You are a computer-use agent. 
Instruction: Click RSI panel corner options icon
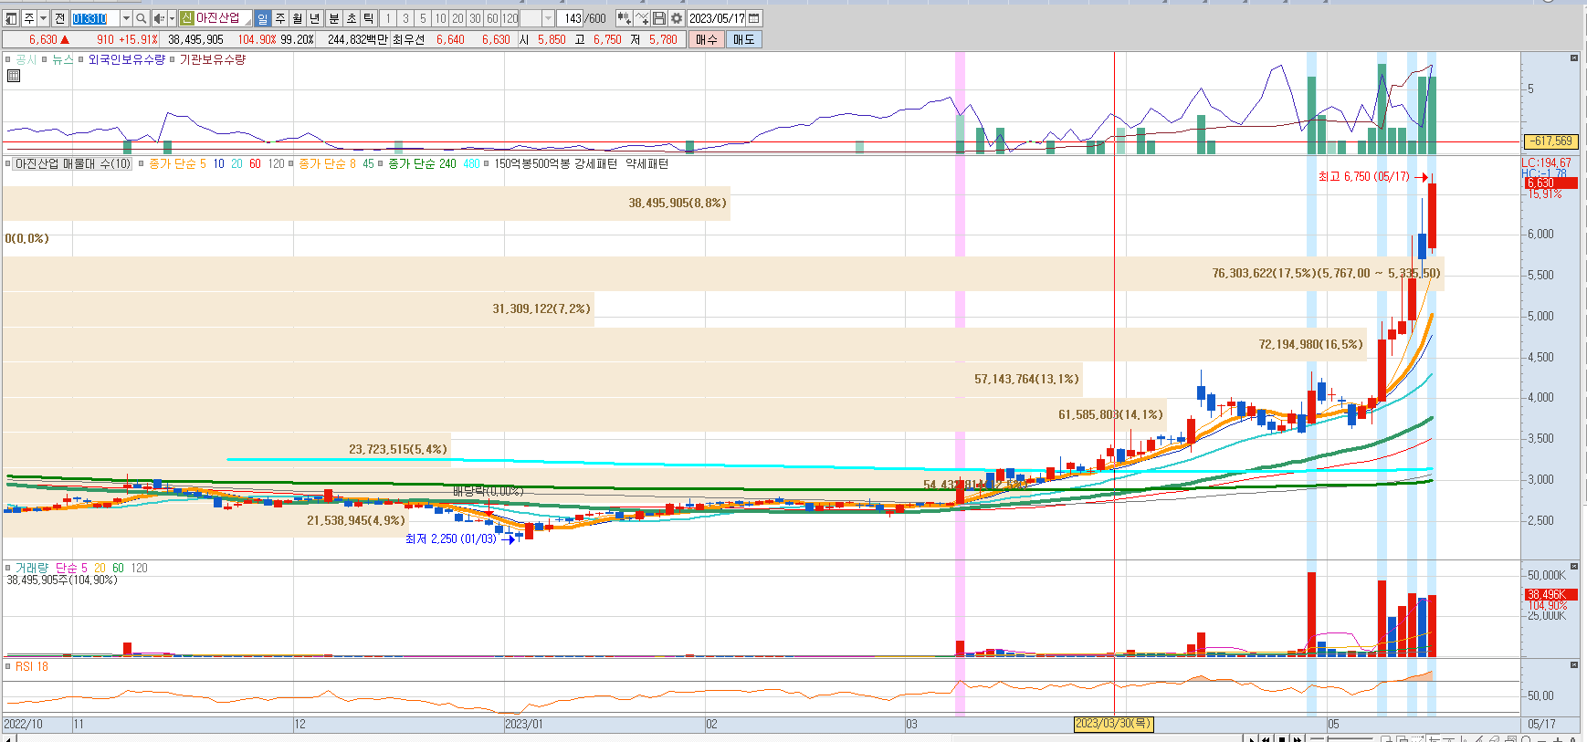tap(1574, 665)
